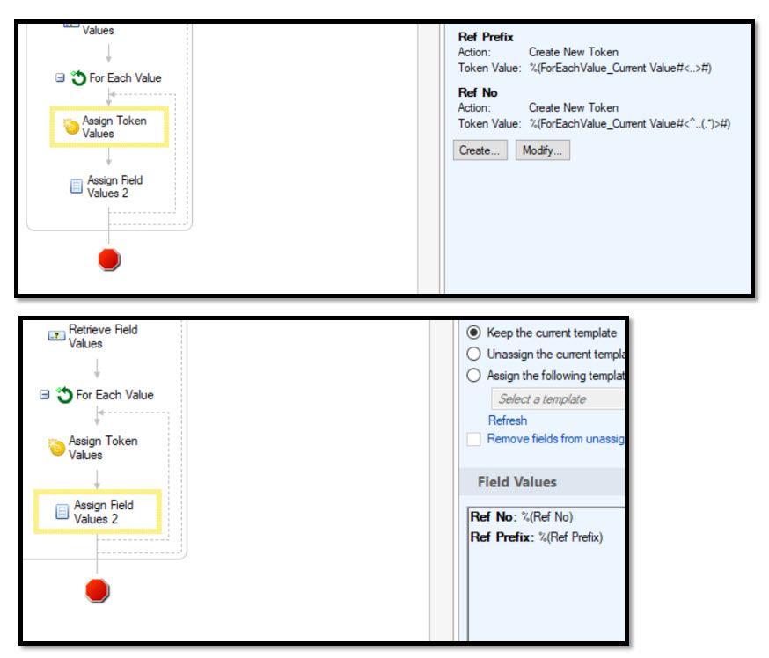Click the Modify... button
Screen dimensions: 769x658
pyautogui.click(x=542, y=150)
